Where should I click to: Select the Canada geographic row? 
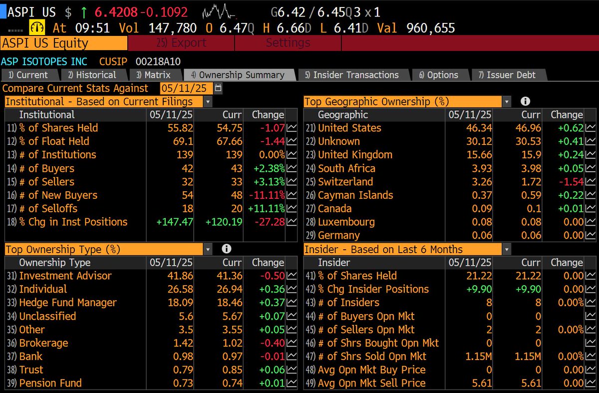pos(450,209)
